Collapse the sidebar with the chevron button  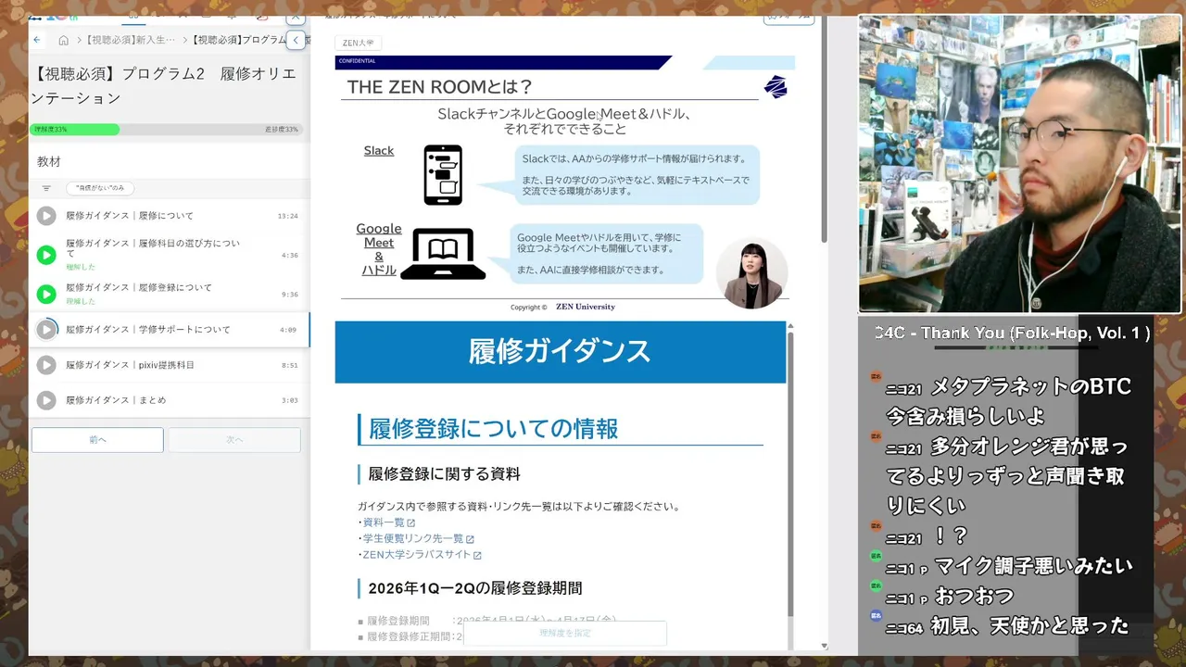tap(296, 40)
